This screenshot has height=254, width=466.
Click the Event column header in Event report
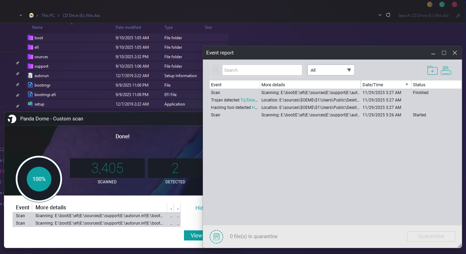coord(235,85)
